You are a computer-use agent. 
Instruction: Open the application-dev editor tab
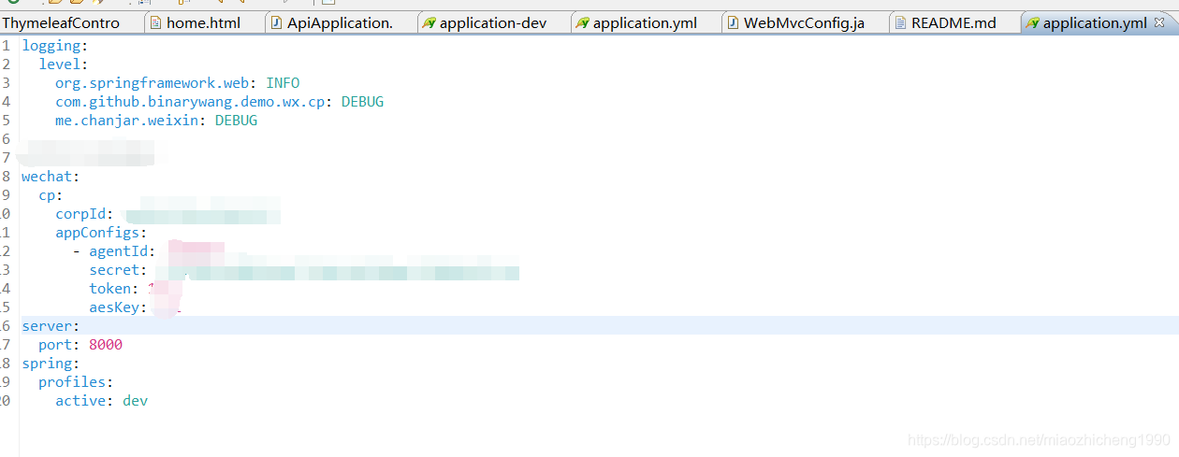pos(491,22)
